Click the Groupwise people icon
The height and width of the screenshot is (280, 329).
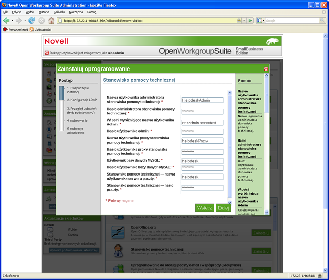[x=118, y=269]
